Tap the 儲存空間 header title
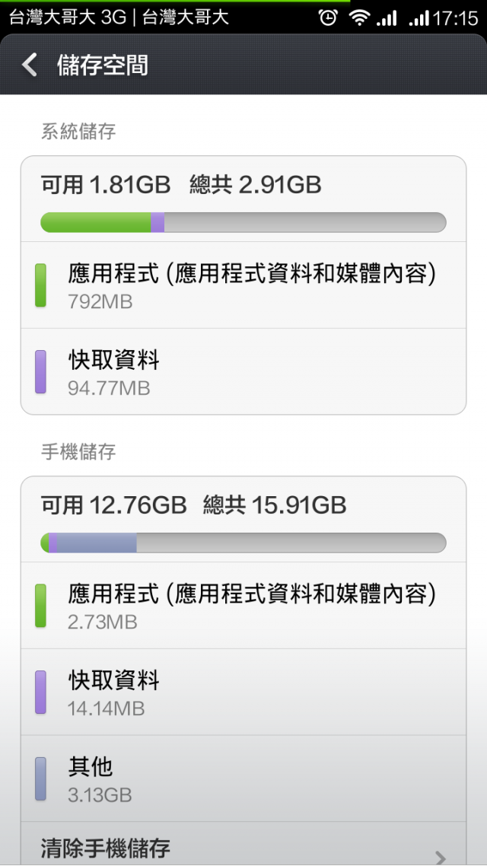The height and width of the screenshot is (866, 487). 102,65
